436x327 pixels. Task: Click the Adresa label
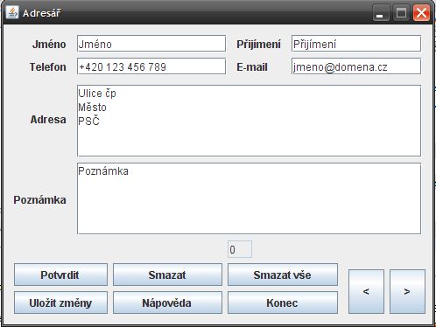click(x=48, y=120)
